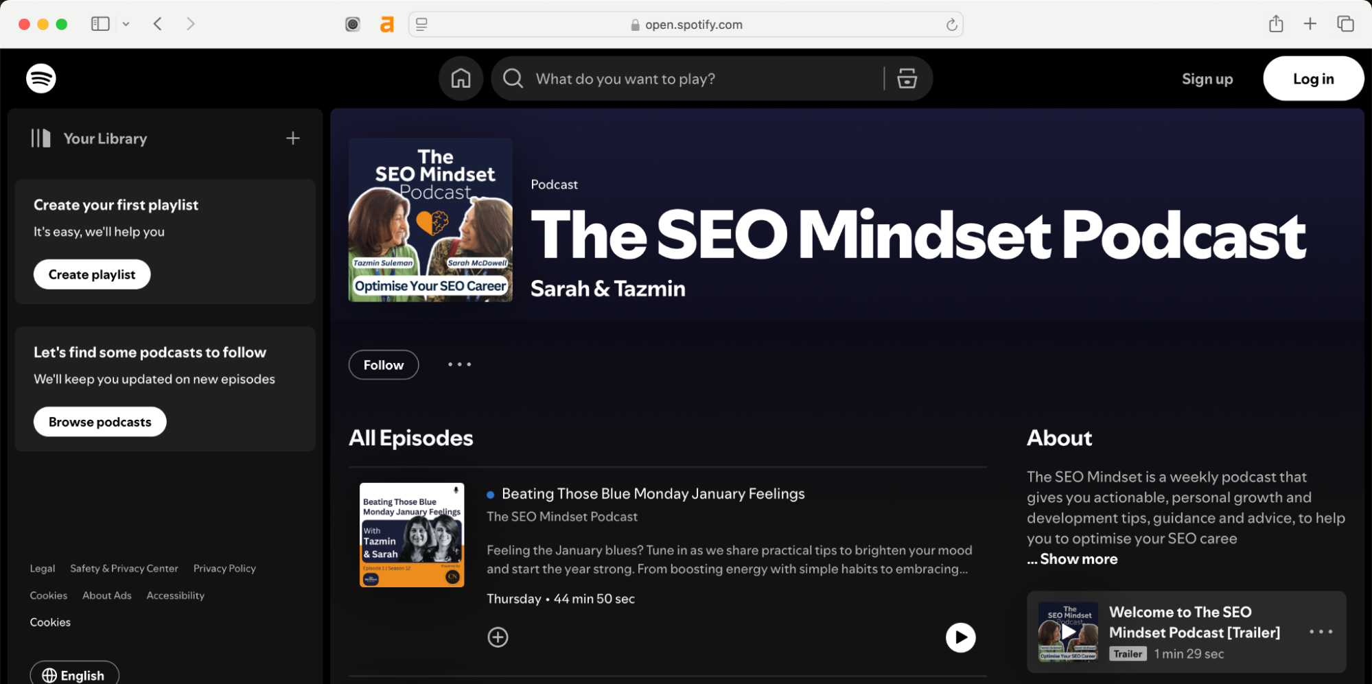1372x684 pixels.
Task: Click the orange 'a' extension icon
Action: [x=387, y=25]
